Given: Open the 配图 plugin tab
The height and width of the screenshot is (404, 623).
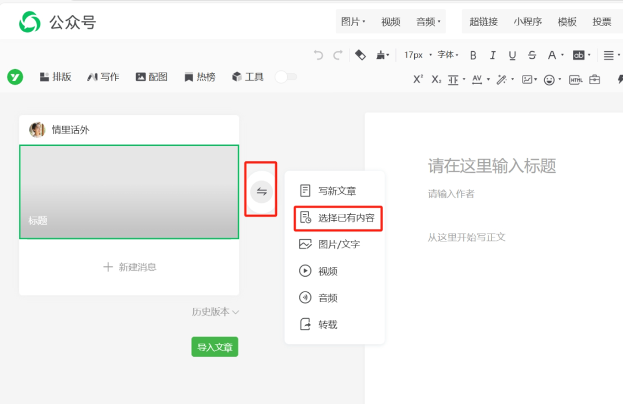Looking at the screenshot, I should click(151, 77).
